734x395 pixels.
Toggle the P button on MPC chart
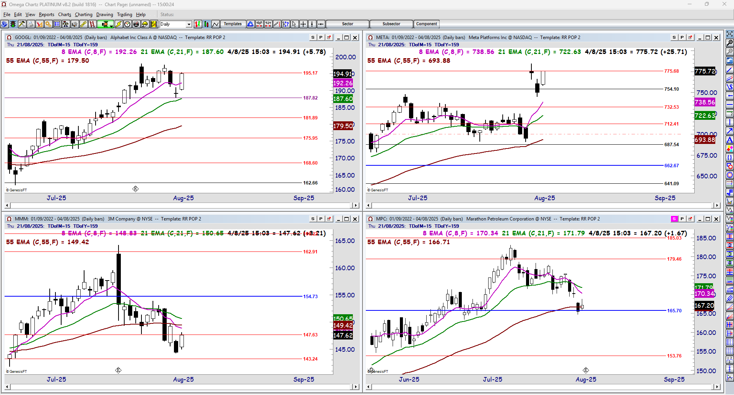682,219
